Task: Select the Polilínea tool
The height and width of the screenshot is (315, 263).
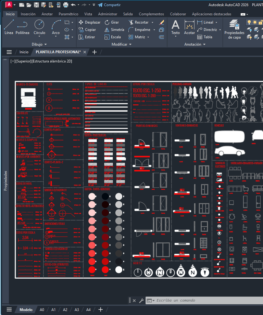Action: tap(22, 27)
